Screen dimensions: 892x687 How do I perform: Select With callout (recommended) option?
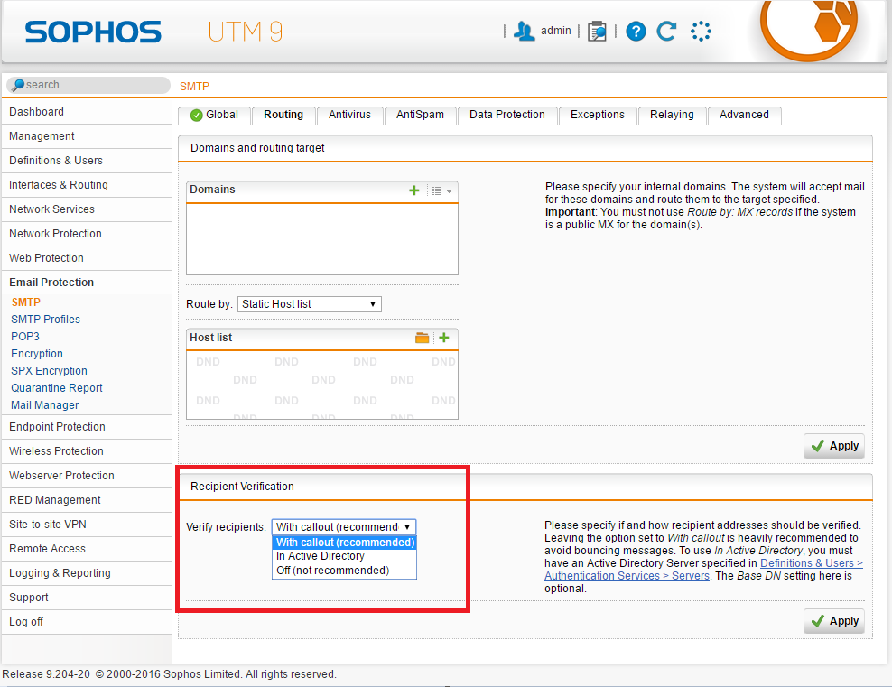tap(345, 542)
